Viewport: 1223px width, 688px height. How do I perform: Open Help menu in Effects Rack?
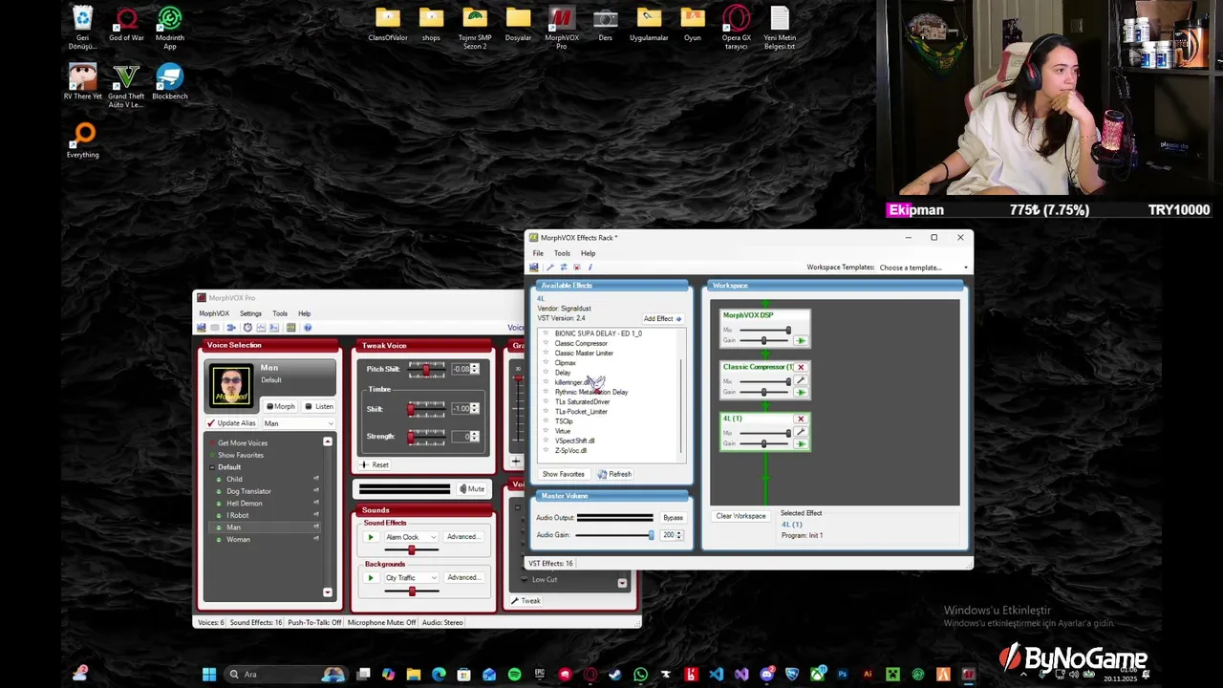(588, 253)
